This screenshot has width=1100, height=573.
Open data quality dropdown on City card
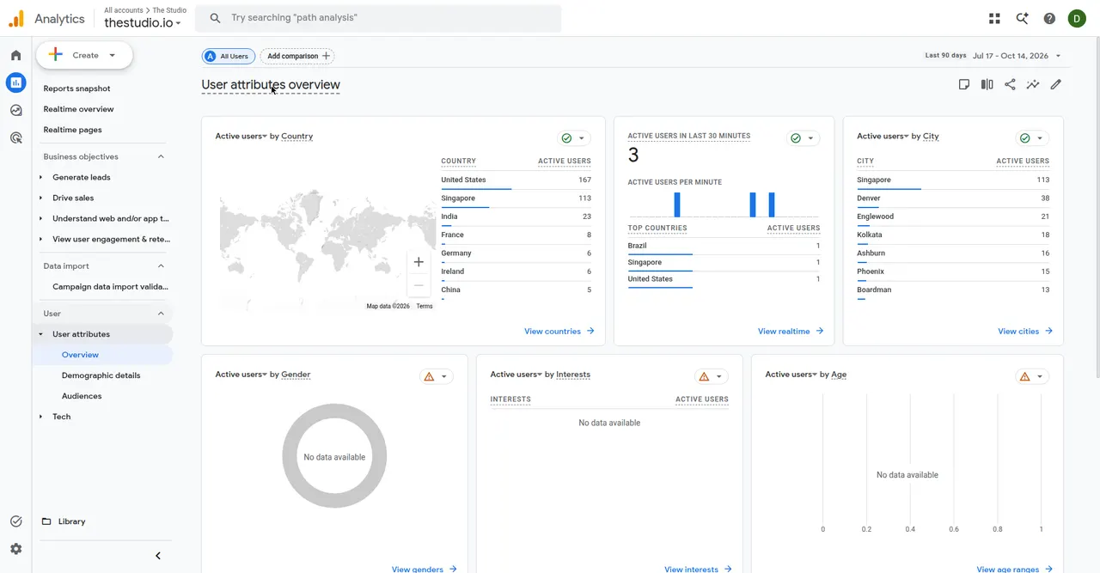click(x=1033, y=138)
